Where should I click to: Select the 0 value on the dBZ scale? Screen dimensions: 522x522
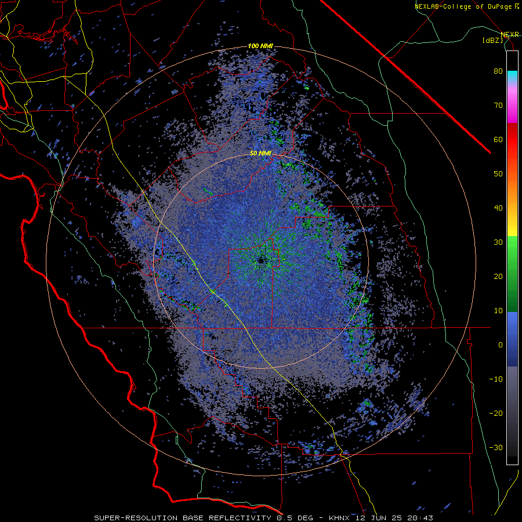coord(501,345)
